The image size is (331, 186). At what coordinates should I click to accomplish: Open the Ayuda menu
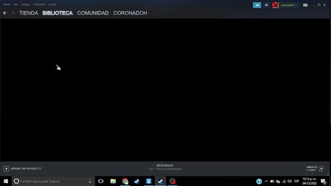[x=52, y=5]
